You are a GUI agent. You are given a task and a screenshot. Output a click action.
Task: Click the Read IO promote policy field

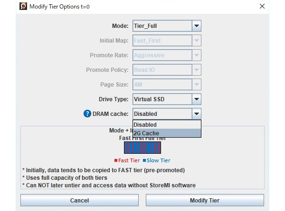coord(162,70)
